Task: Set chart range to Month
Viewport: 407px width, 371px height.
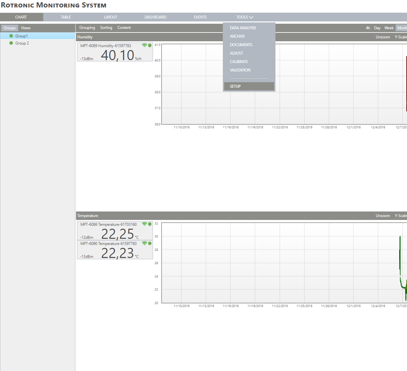Action: 401,28
